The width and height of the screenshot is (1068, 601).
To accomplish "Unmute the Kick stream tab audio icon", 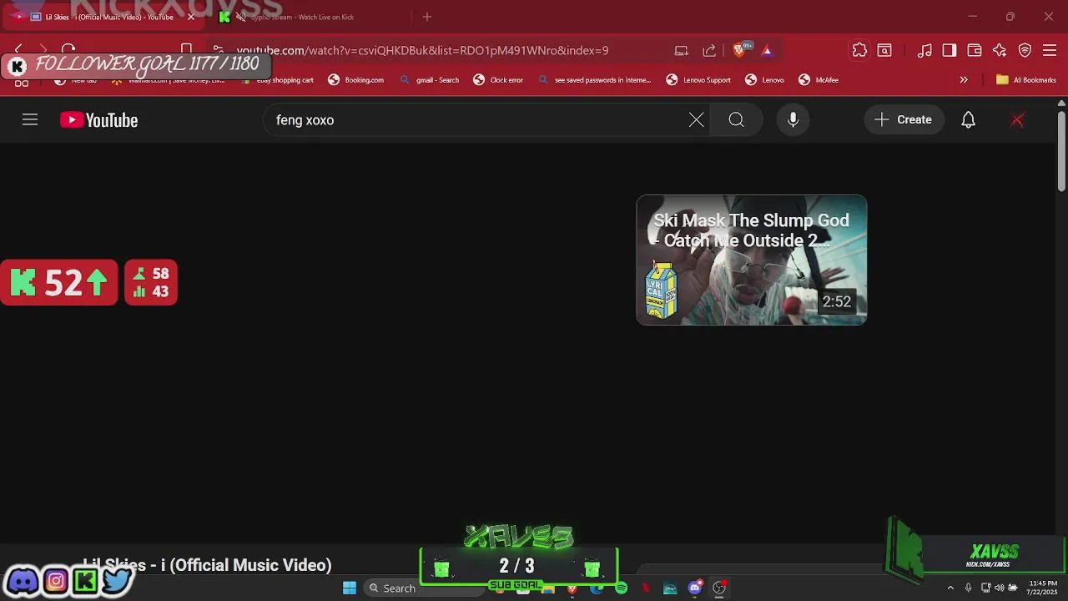I will point(241,17).
